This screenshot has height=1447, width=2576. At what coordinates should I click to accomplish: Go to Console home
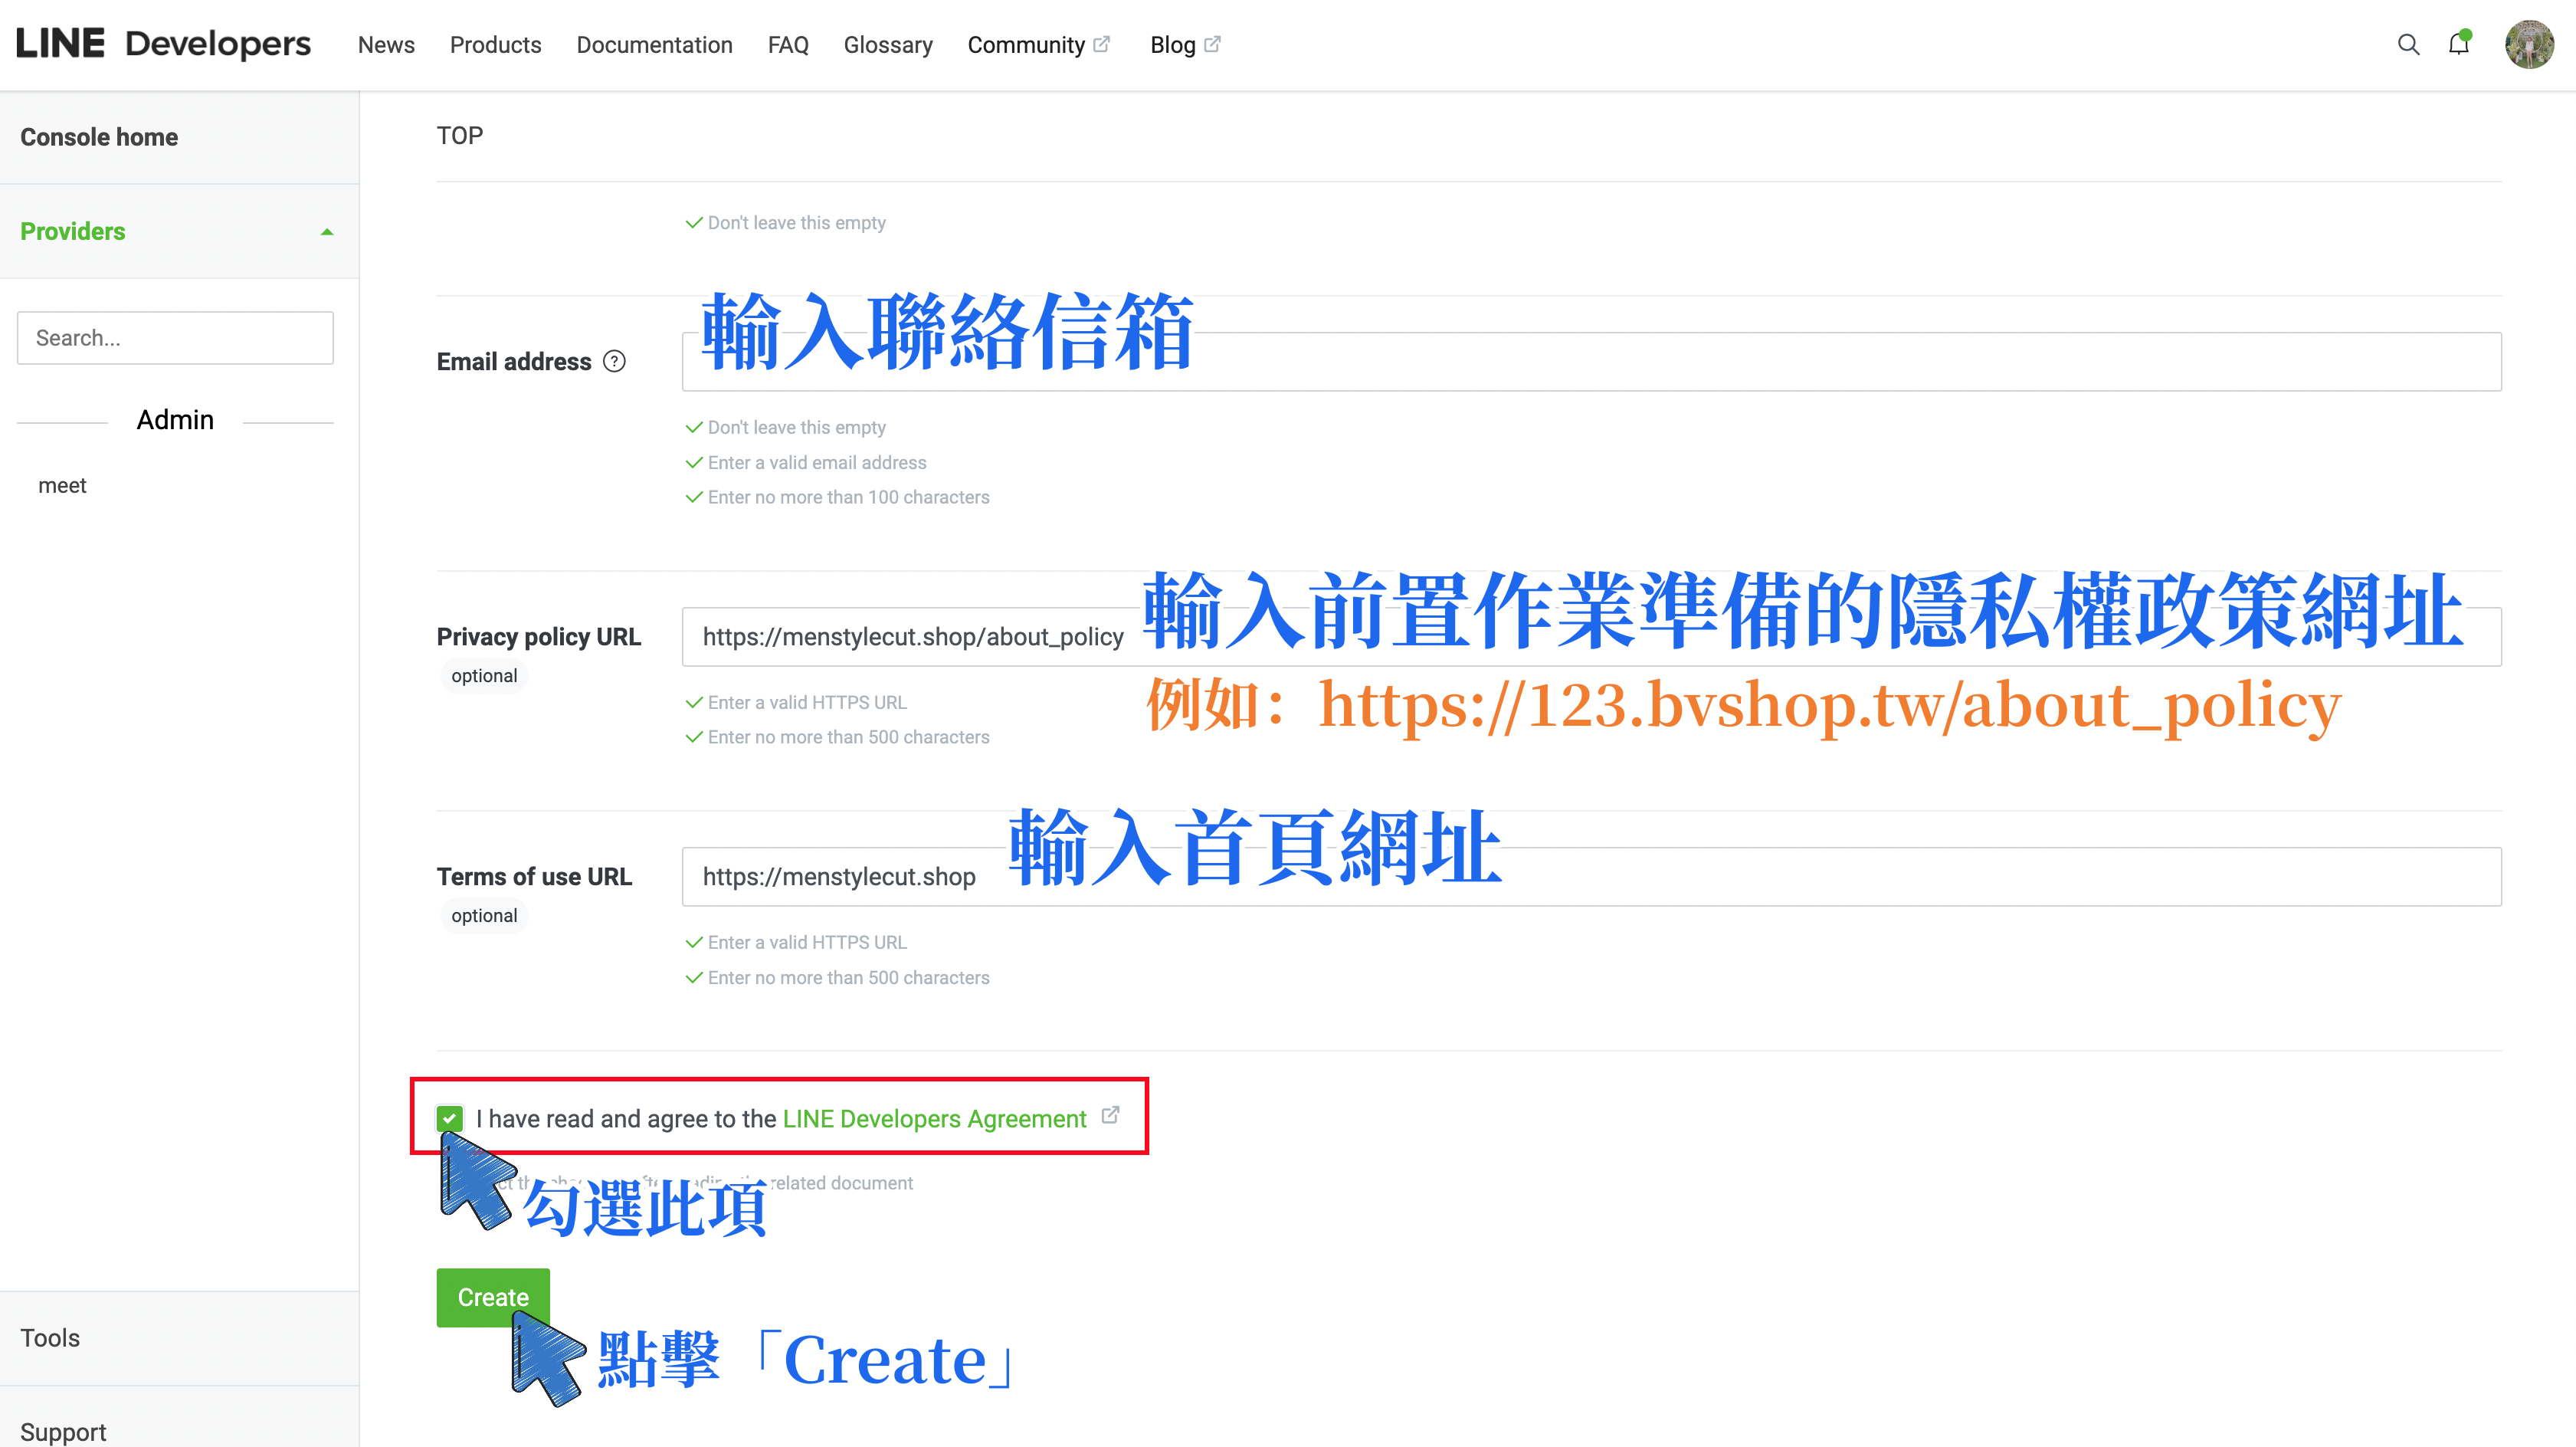[x=99, y=137]
